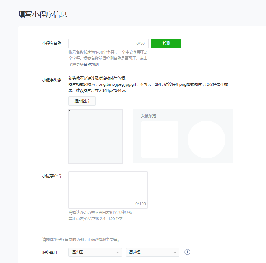
Task: Click the 填写小程序信息 page heading
Action: [x=43, y=14]
